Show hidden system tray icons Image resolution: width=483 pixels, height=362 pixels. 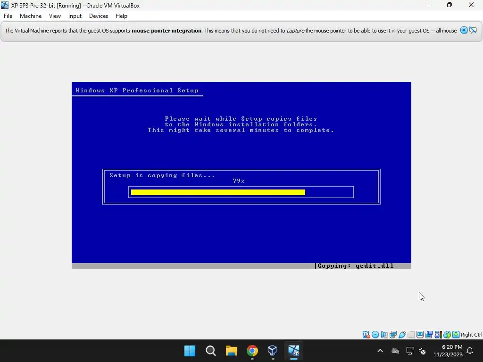(380, 351)
